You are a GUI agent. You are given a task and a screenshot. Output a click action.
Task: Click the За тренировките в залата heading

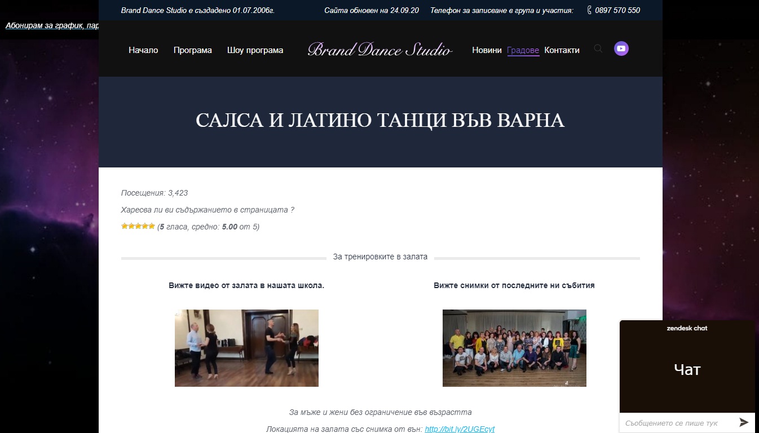[x=380, y=257]
